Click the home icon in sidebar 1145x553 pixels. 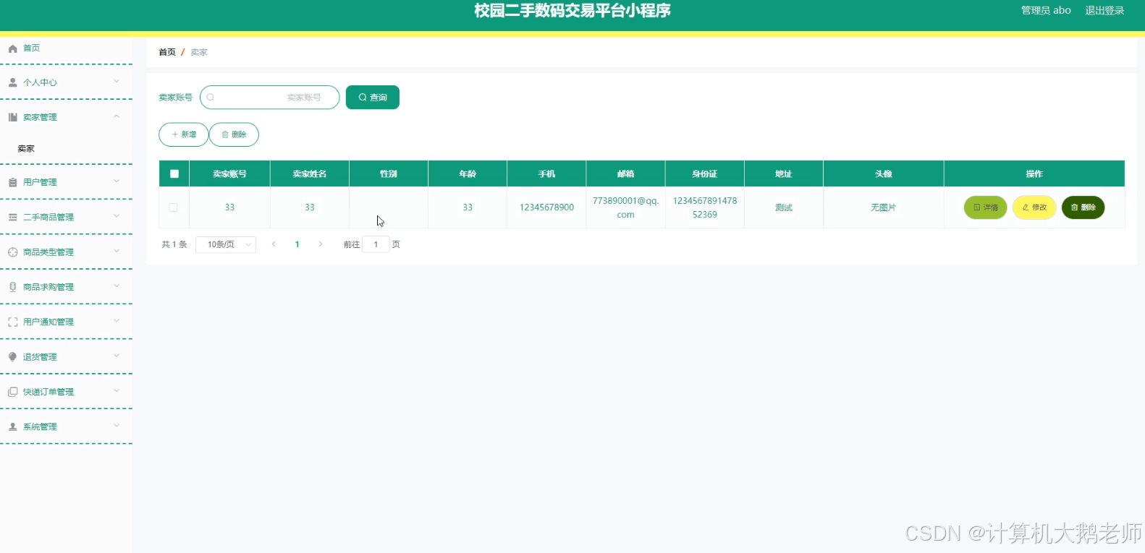12,48
